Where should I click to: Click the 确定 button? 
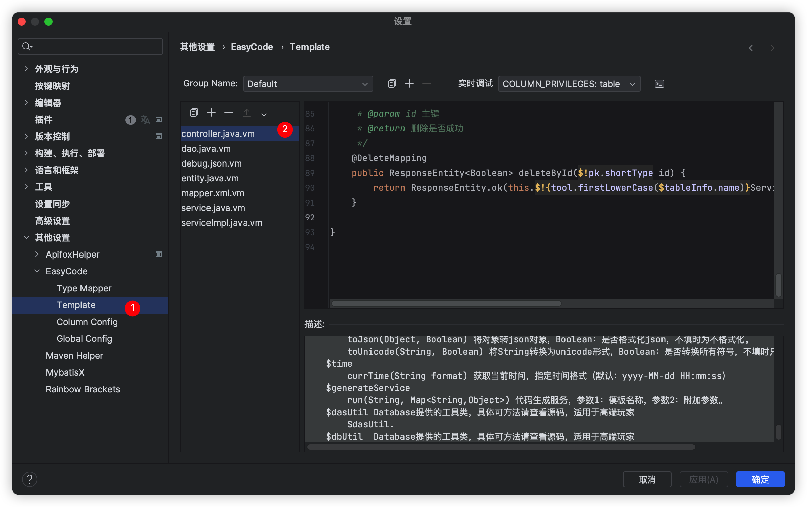click(760, 479)
